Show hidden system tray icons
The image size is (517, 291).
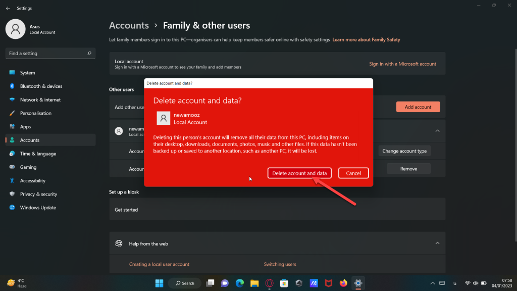(x=432, y=283)
